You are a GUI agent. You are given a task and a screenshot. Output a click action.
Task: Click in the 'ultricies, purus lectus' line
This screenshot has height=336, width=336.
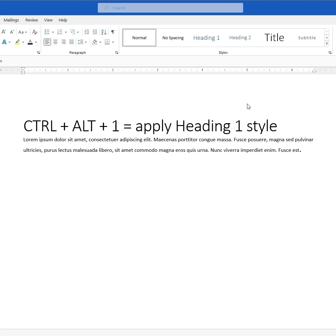(162, 150)
